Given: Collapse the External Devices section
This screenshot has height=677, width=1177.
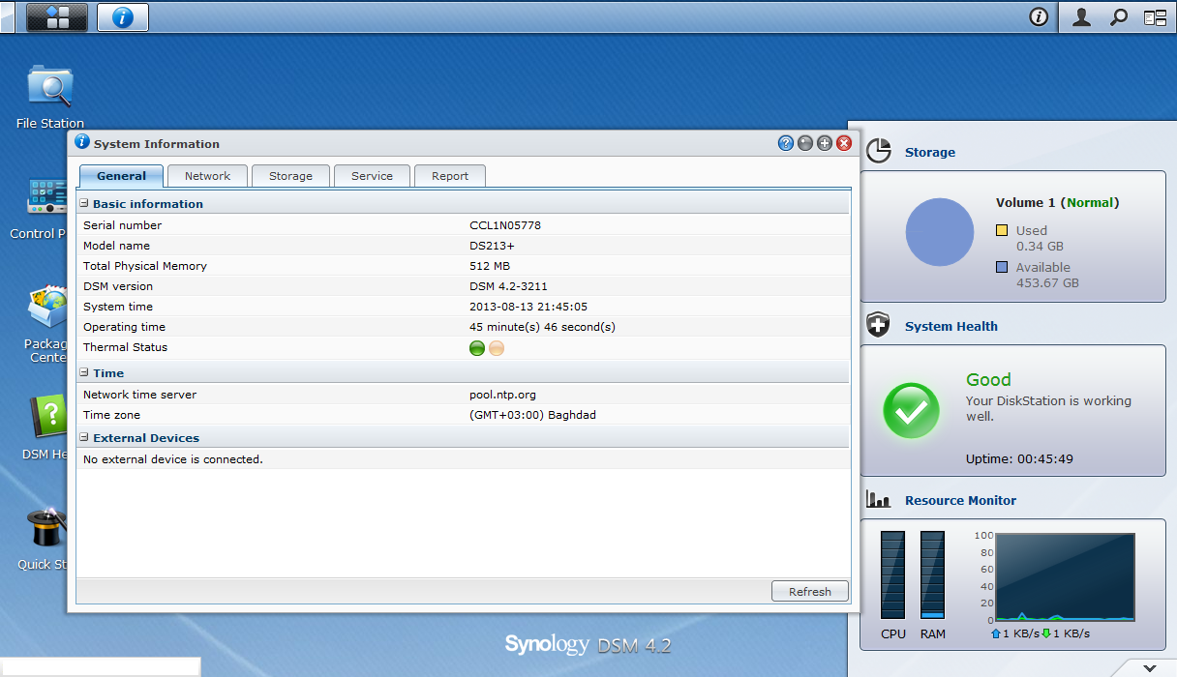Looking at the screenshot, I should tap(84, 438).
